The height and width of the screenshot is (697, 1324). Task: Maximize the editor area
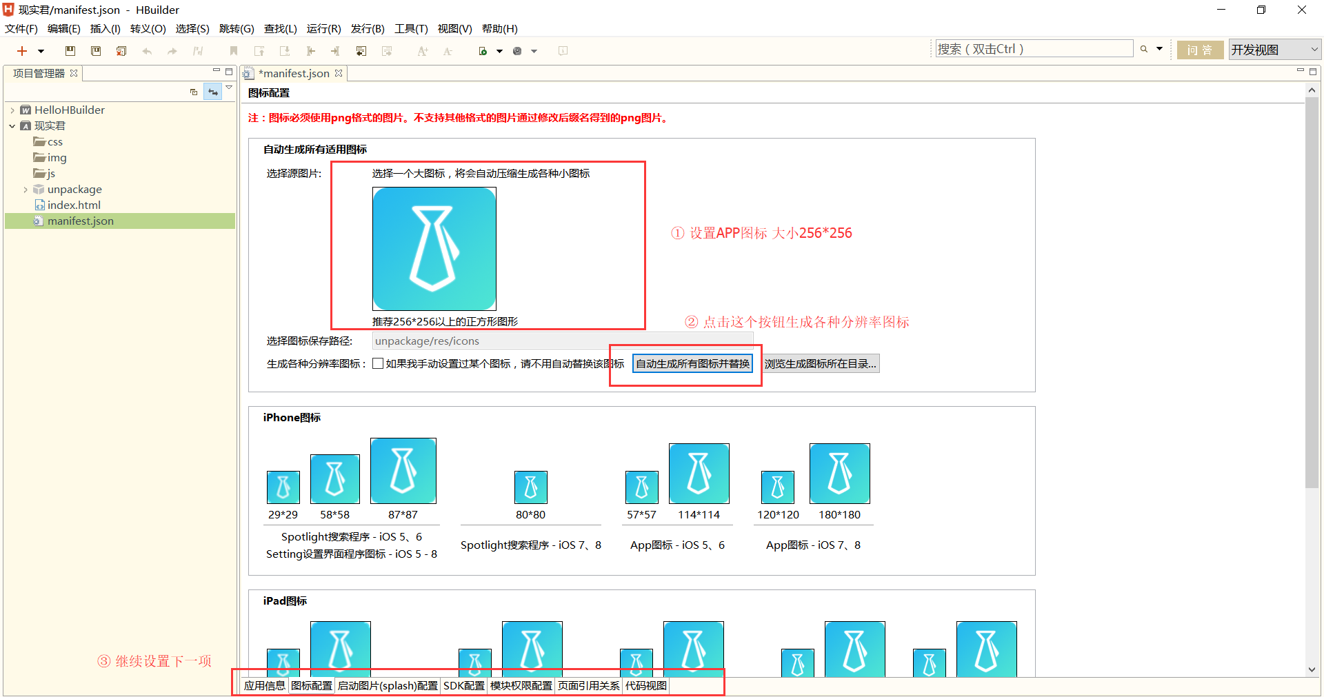click(x=1313, y=71)
